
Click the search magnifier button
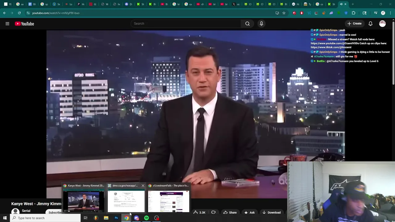247,23
